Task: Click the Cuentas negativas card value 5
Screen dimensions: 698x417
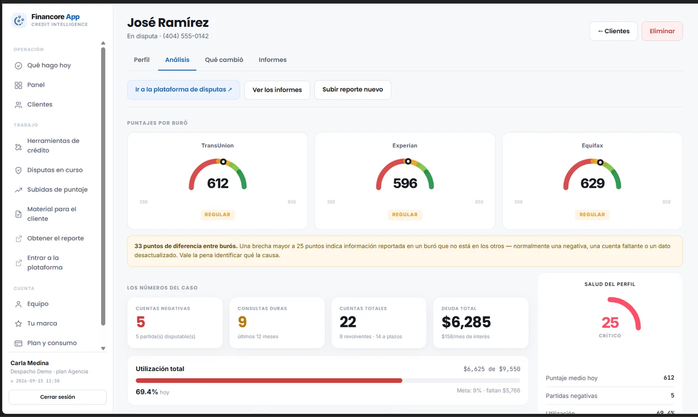Action: [x=141, y=322]
